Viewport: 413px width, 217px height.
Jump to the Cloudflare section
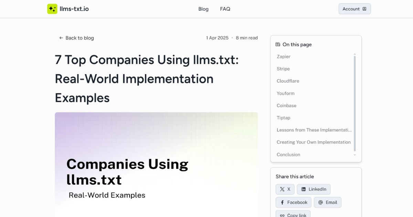click(x=288, y=81)
